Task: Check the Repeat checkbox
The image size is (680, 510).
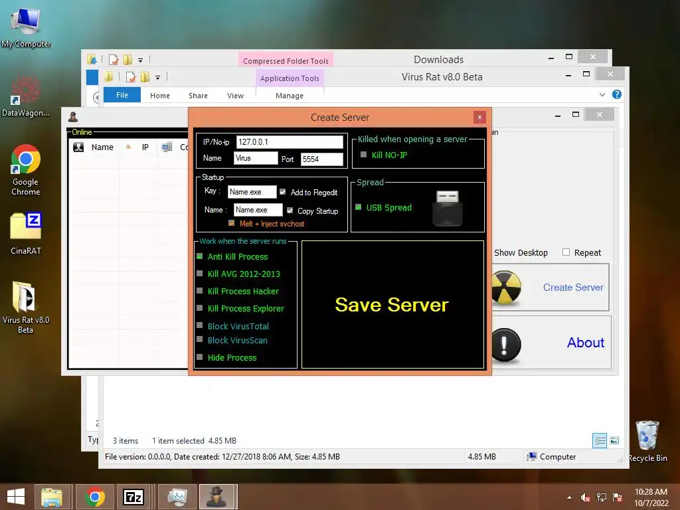Action: tap(566, 252)
